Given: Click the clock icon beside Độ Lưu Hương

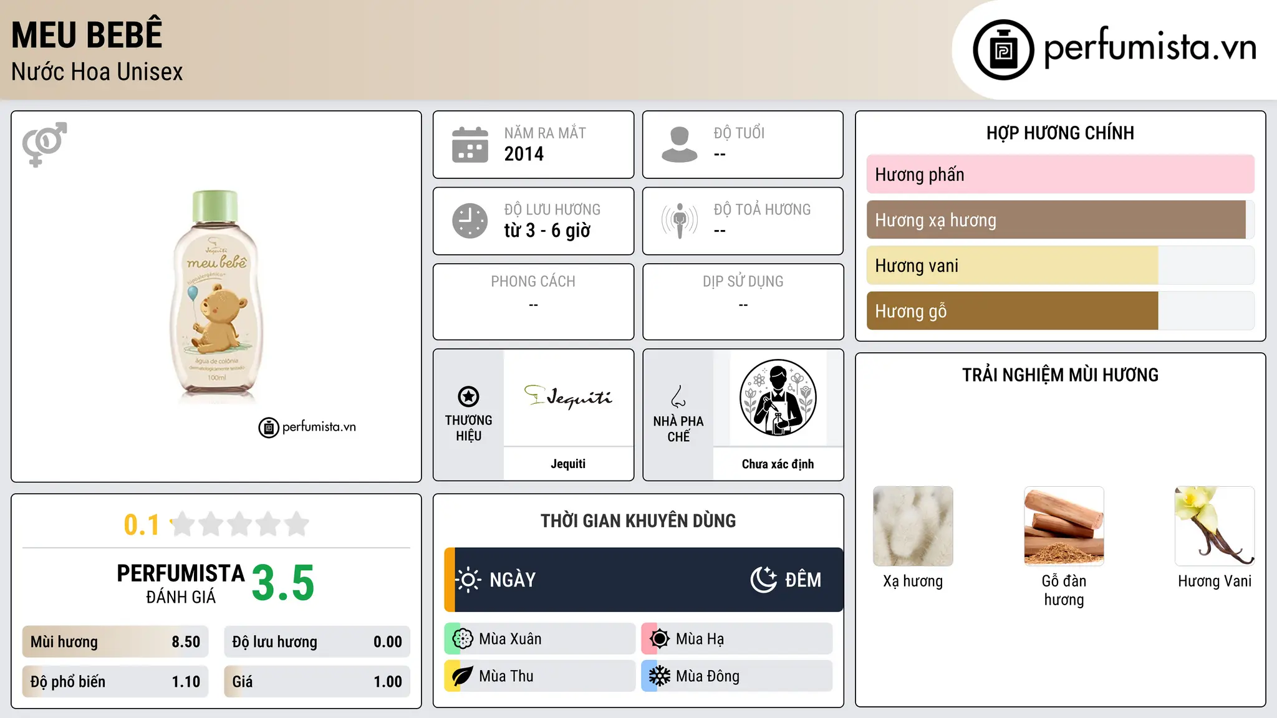Looking at the screenshot, I should coord(470,221).
